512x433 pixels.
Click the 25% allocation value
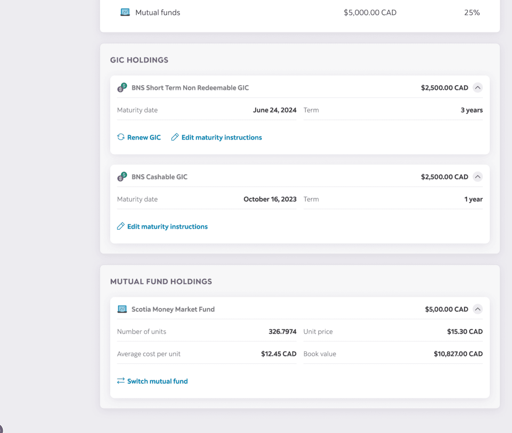tap(472, 13)
